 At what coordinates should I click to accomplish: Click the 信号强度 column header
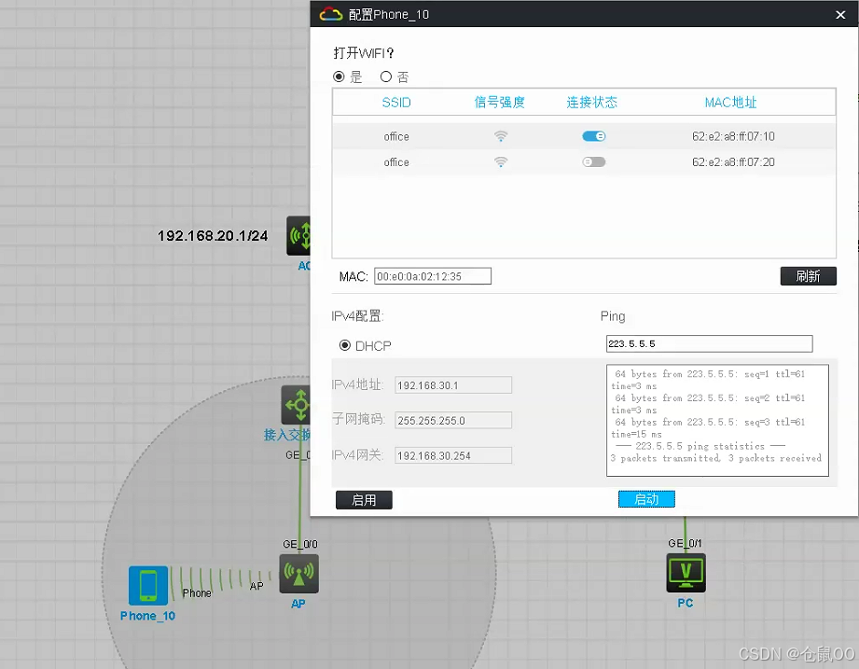(x=500, y=103)
